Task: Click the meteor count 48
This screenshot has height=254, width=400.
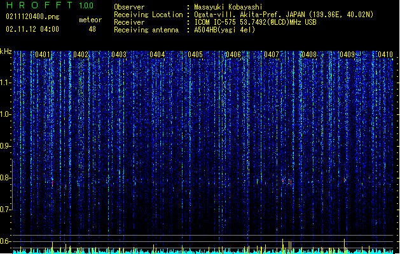Action: point(92,29)
